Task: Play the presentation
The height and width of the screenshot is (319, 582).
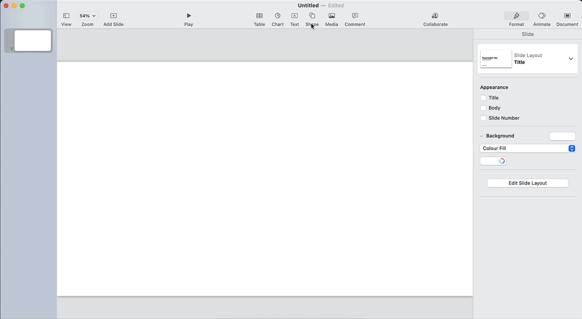Action: point(188,16)
